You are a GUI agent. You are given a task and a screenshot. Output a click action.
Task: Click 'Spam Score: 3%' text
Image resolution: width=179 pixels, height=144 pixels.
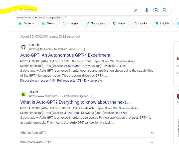[x=107, y=108]
